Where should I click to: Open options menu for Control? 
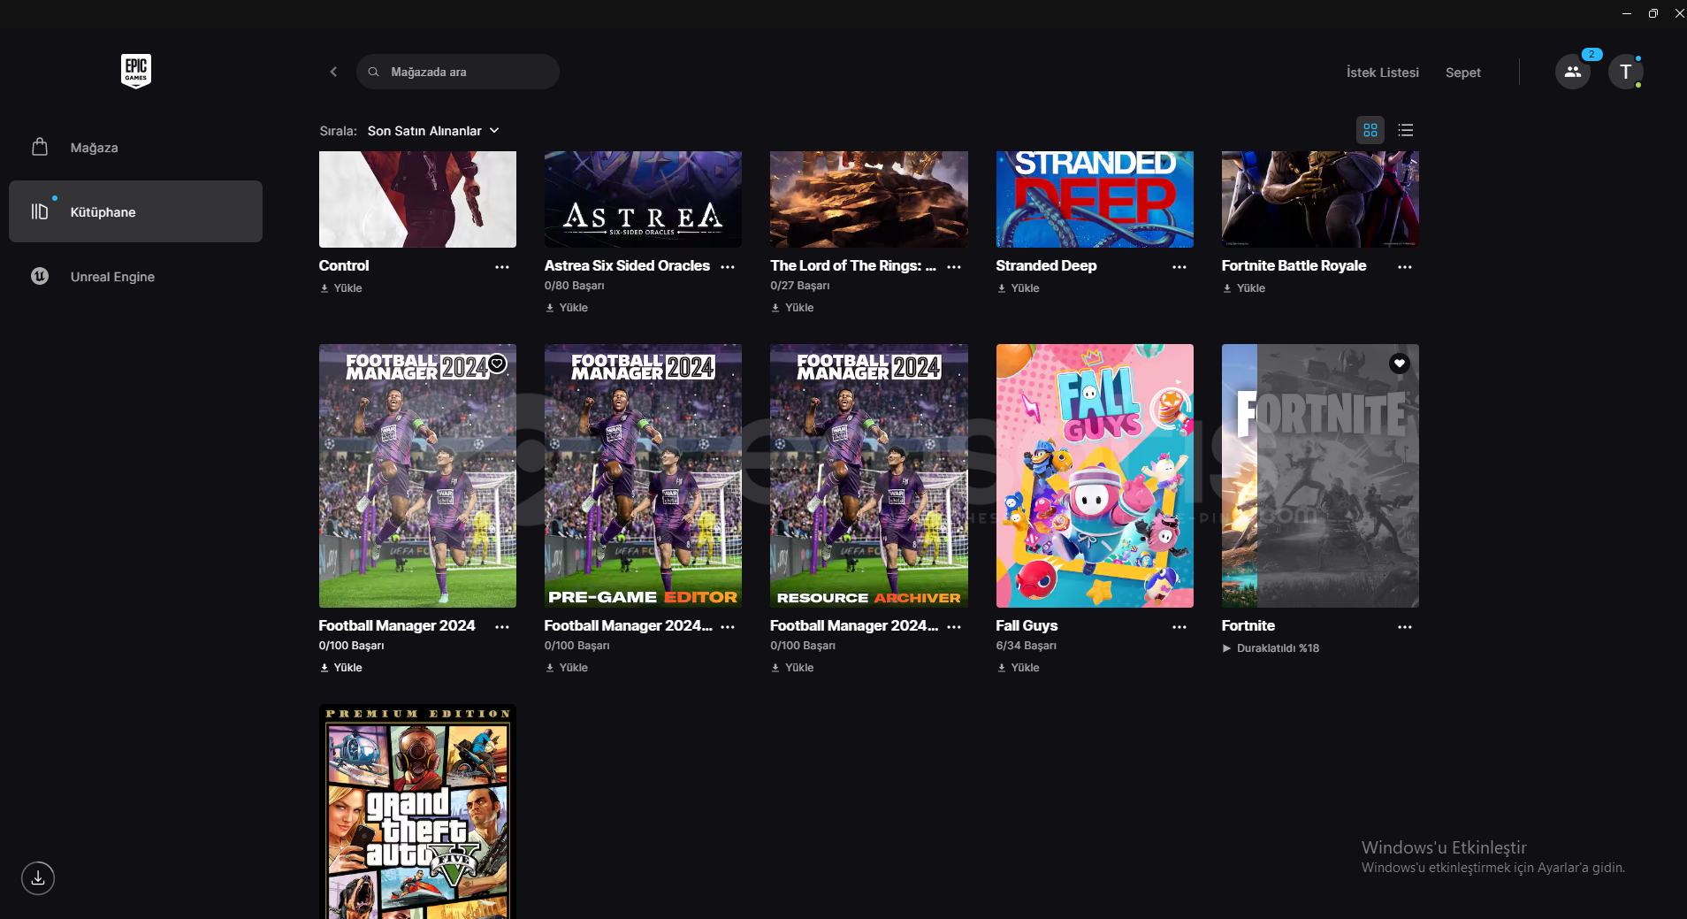pyautogui.click(x=502, y=266)
